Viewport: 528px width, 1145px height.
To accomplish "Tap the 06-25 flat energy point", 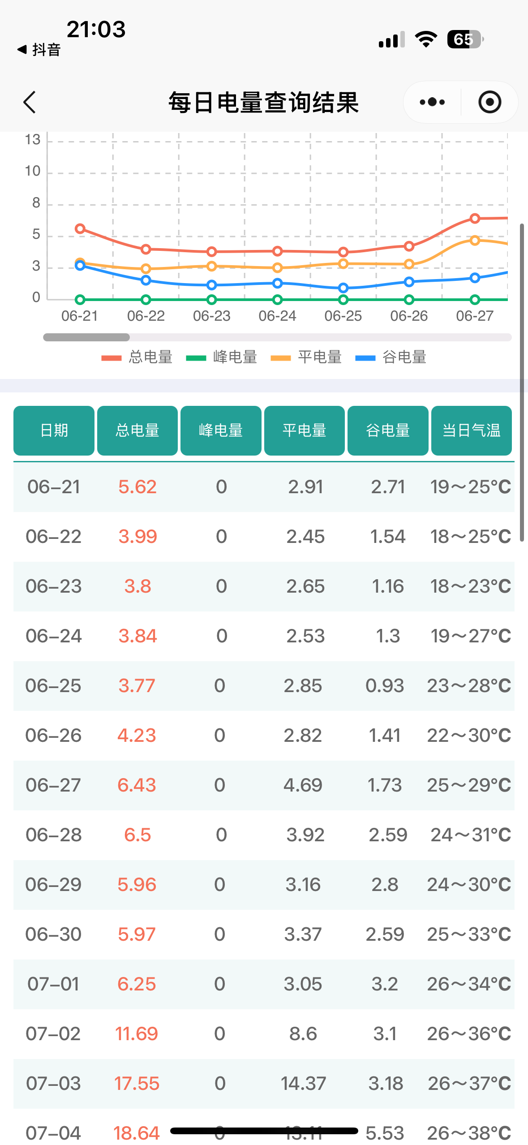I will [x=343, y=264].
